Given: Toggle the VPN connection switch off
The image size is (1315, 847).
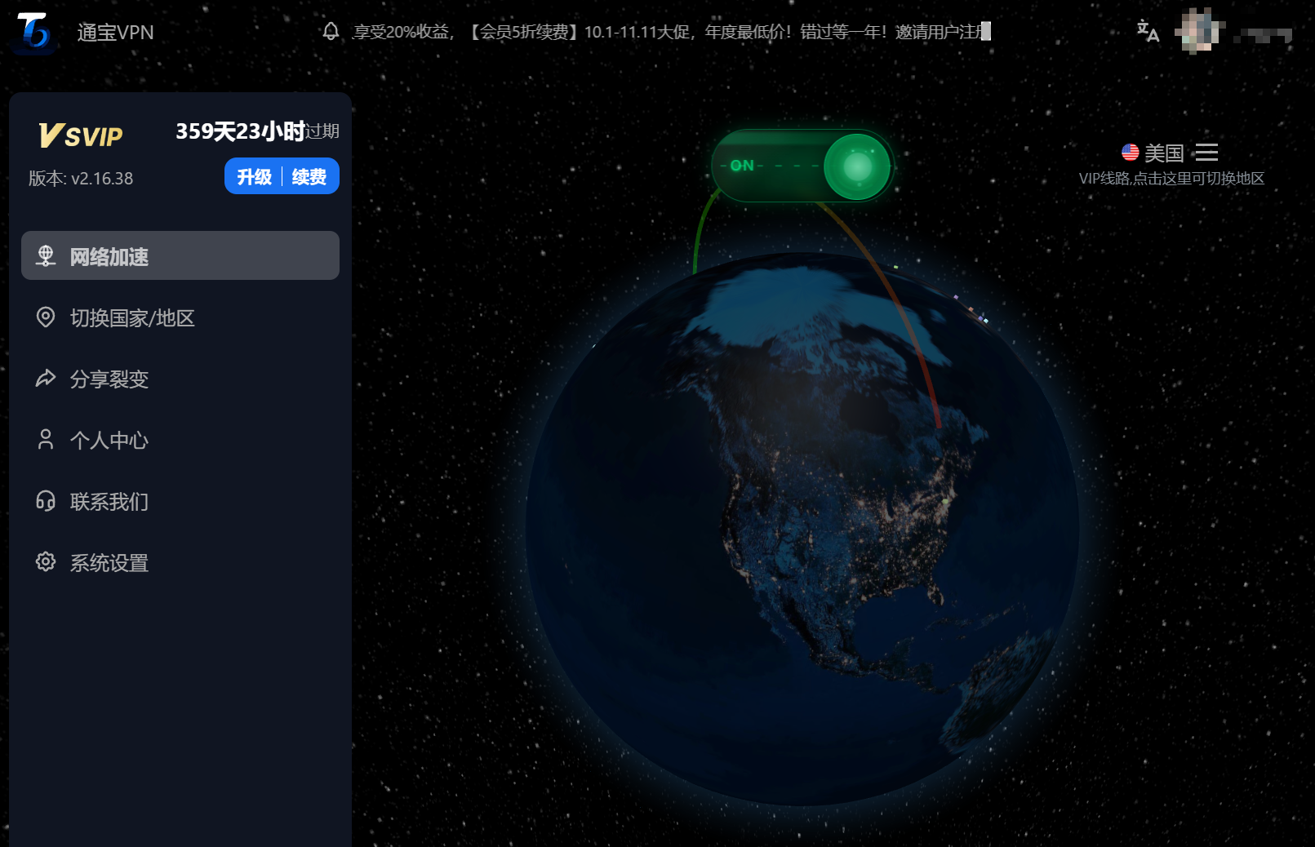Looking at the screenshot, I should point(855,166).
